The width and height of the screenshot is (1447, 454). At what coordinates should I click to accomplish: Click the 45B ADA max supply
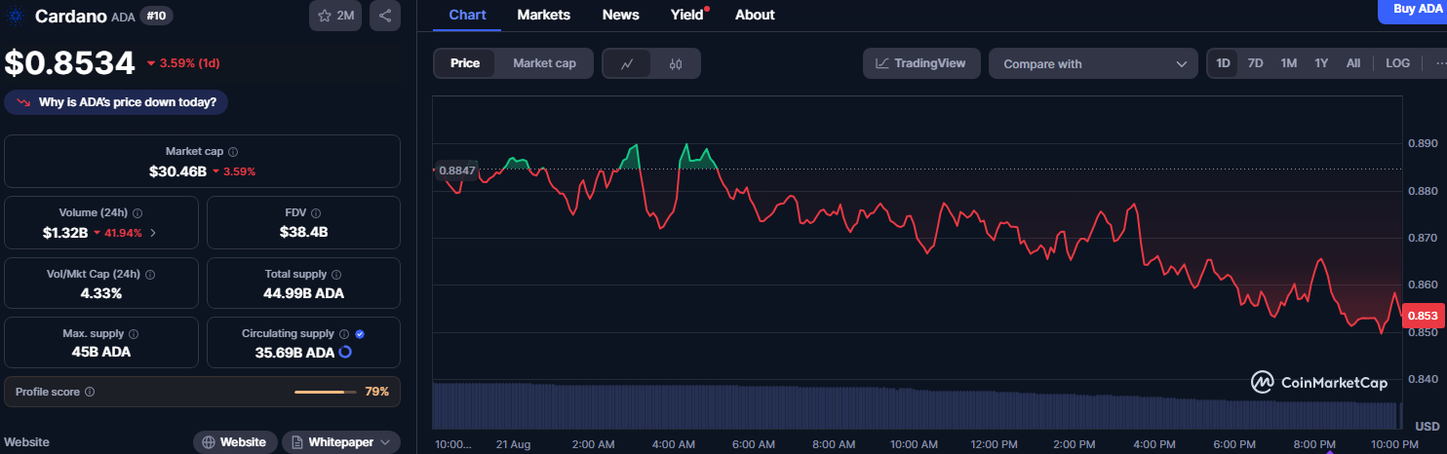(101, 353)
